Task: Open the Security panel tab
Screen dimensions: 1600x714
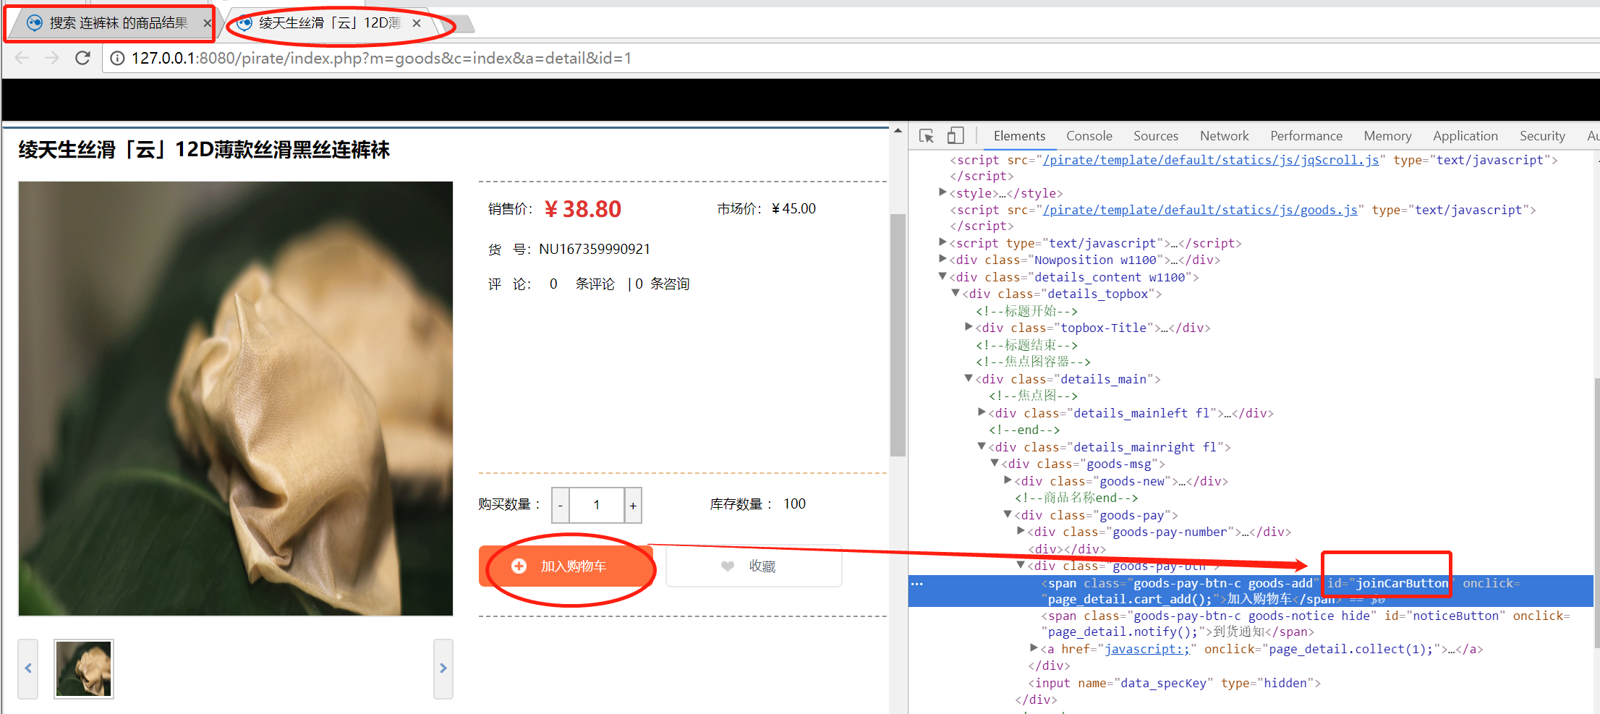Action: (1542, 136)
